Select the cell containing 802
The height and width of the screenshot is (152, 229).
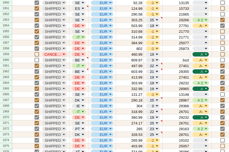130,49
